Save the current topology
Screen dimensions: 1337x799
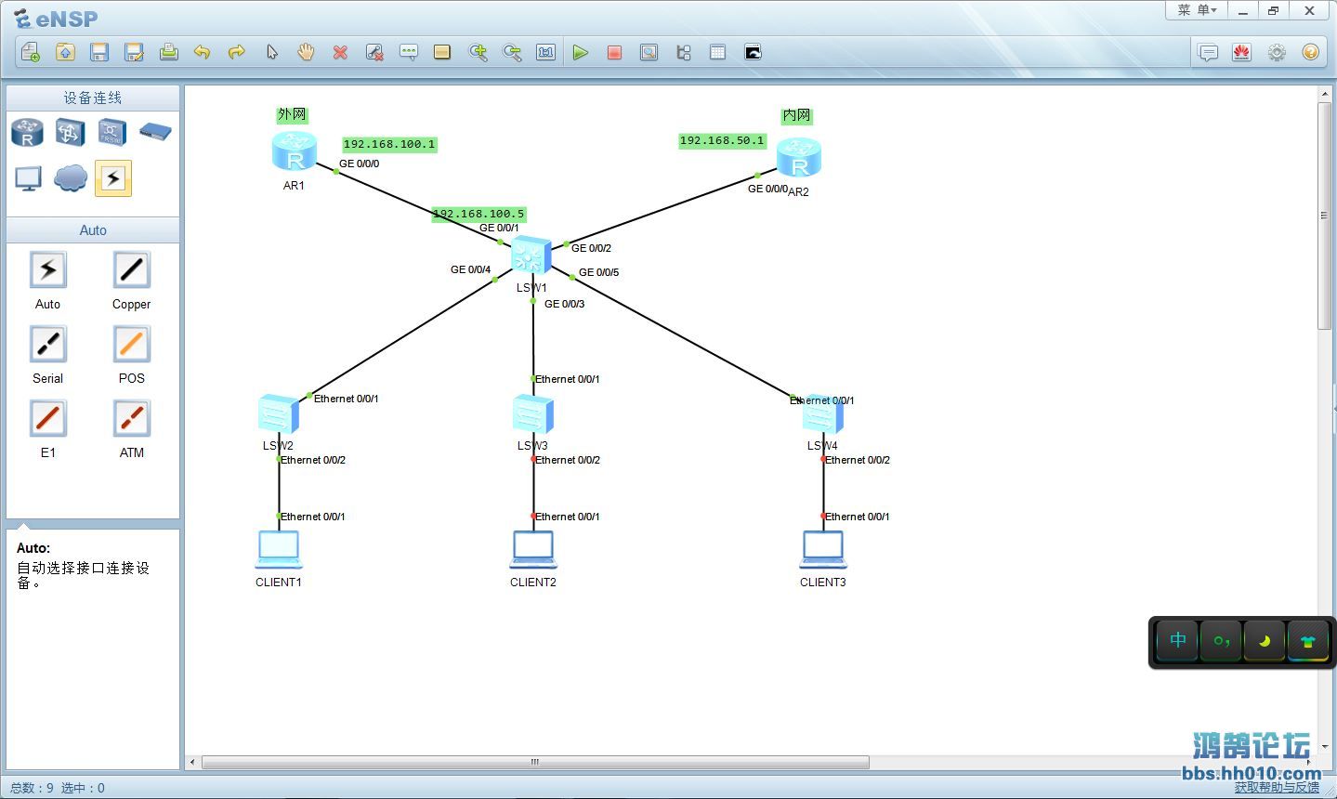point(99,52)
